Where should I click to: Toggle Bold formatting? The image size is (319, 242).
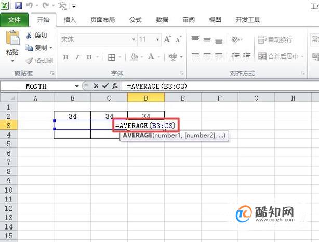[65, 57]
